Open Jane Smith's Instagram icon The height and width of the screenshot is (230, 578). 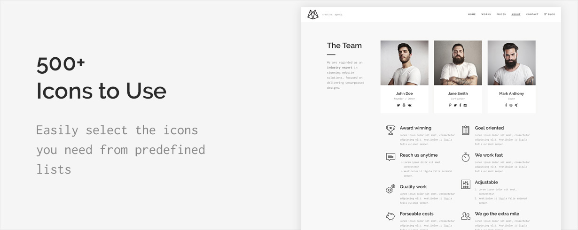pyautogui.click(x=465, y=105)
